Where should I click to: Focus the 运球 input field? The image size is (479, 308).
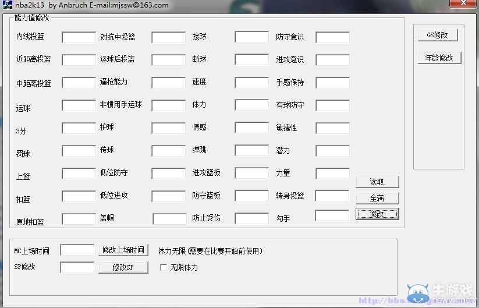79,105
